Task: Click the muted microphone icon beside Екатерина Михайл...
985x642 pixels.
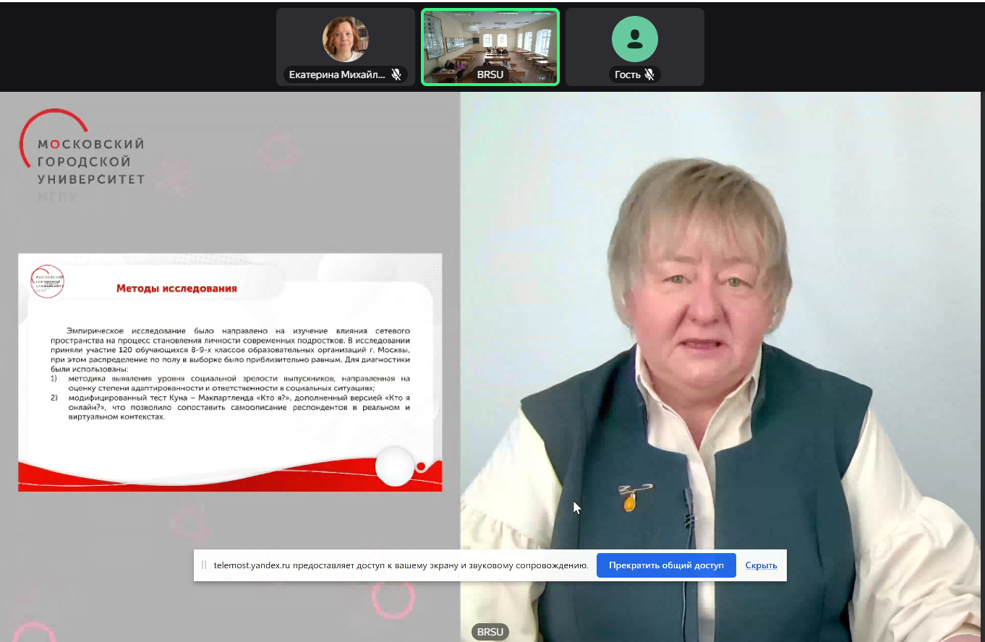Action: 396,74
